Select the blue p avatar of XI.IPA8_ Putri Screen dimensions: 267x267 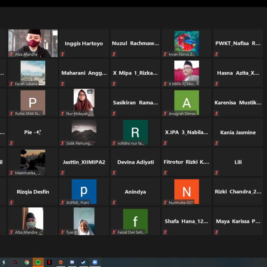(84, 192)
